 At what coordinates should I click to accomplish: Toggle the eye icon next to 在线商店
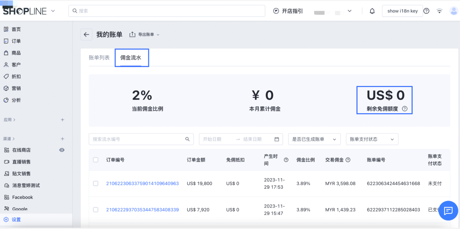(62, 150)
